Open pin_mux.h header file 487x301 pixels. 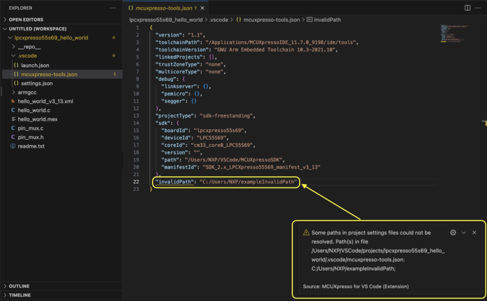coord(31,137)
